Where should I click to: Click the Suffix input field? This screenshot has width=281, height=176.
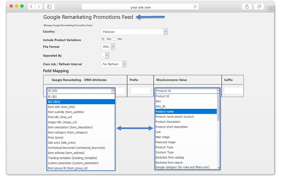click(234, 91)
